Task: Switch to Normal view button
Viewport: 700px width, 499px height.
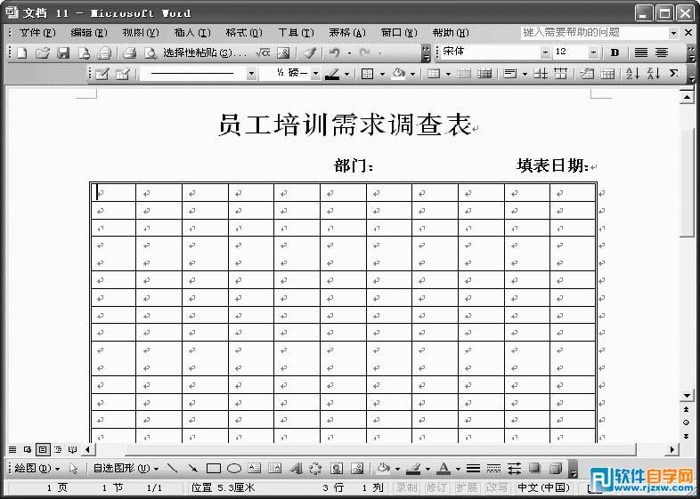Action: click(x=12, y=449)
